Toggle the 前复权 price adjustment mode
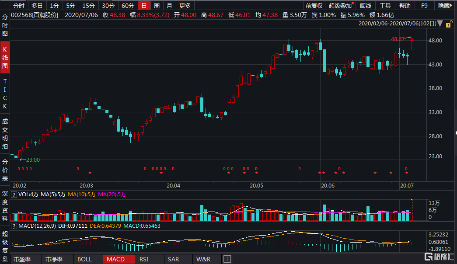Screen dimensions: 457x264 [314, 6]
